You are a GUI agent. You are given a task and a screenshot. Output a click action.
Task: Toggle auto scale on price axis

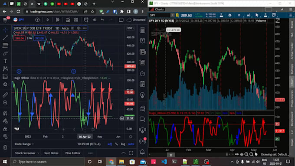tap(131, 144)
